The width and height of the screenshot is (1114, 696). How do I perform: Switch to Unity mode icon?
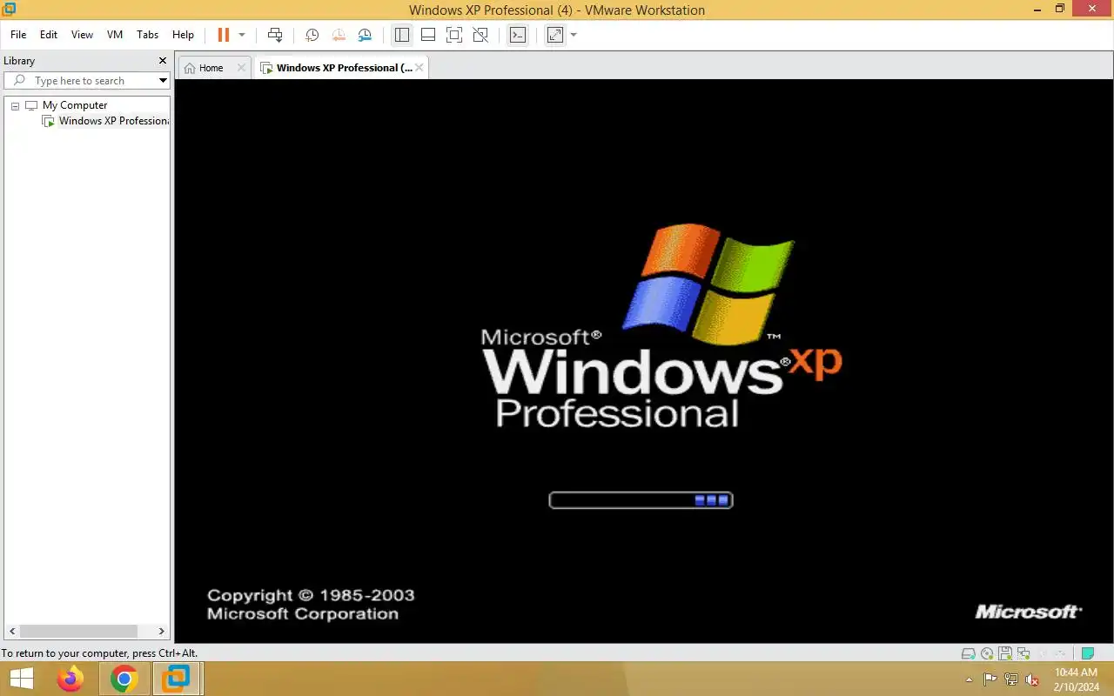pyautogui.click(x=480, y=35)
